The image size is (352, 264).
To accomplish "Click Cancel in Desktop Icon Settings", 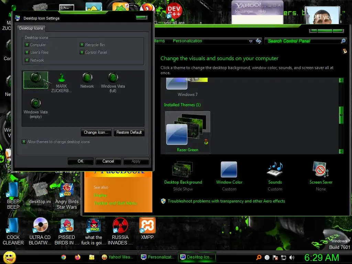I will (x=108, y=161).
